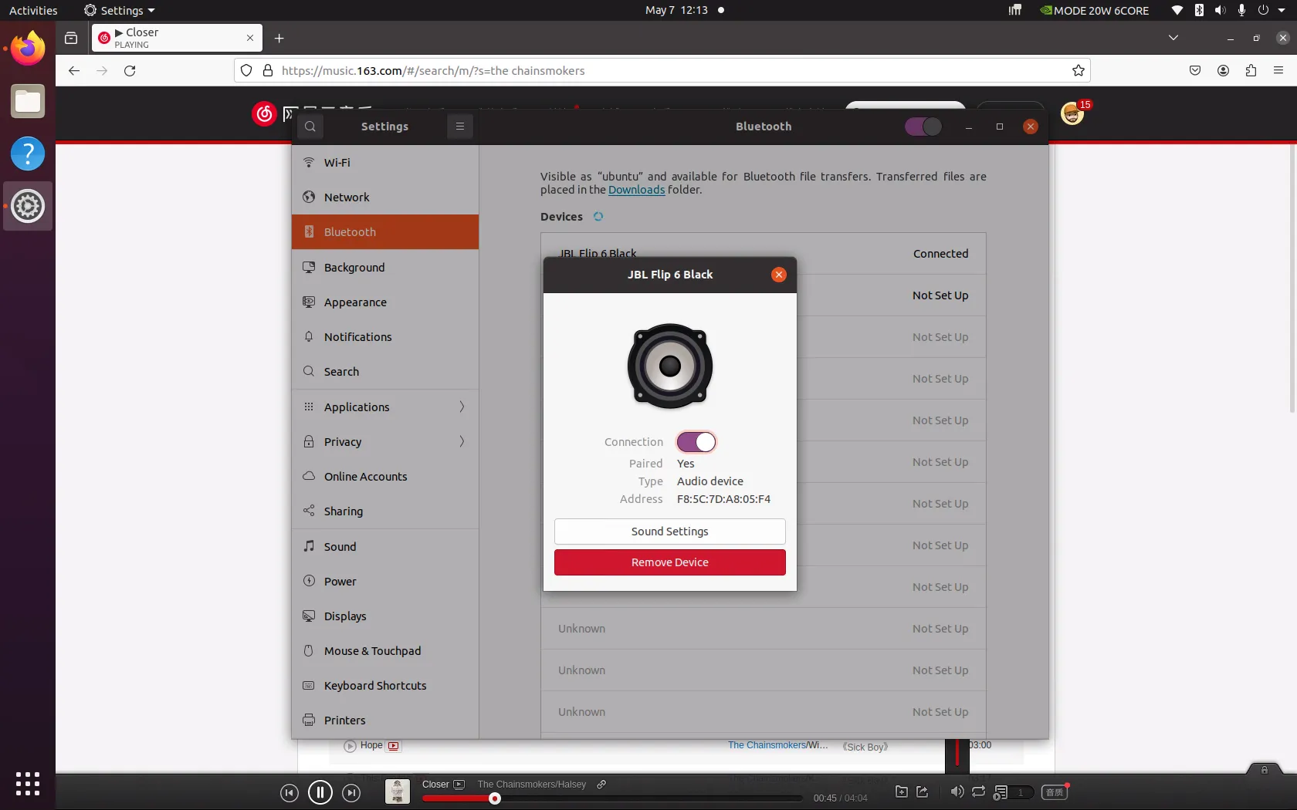Select Background in the Settings sidebar

point(385,268)
